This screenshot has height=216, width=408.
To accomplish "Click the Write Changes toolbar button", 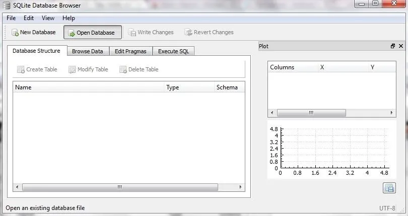I will pos(151,32).
